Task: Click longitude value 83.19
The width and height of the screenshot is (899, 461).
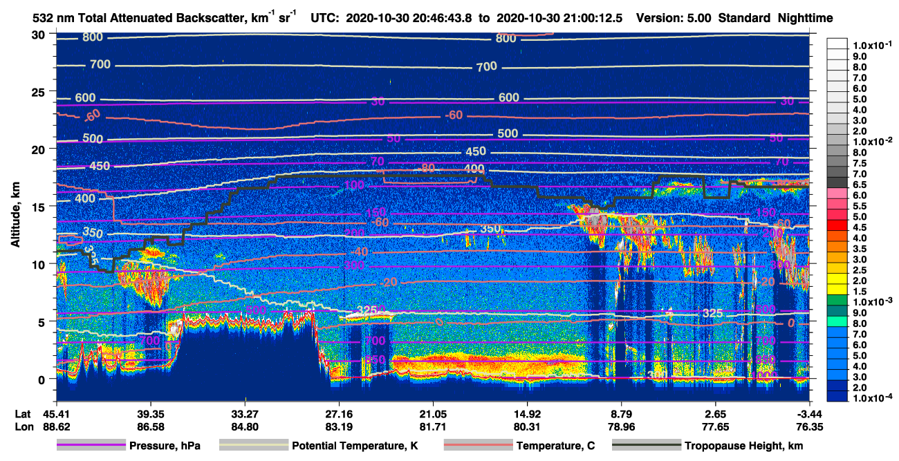Action: [339, 427]
